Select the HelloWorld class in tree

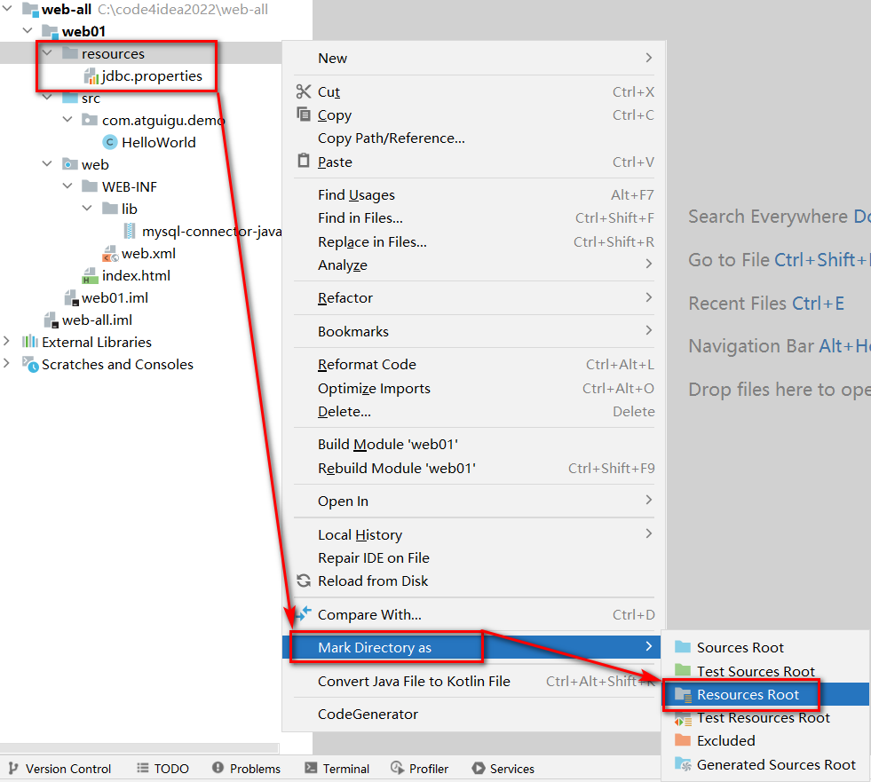(158, 142)
